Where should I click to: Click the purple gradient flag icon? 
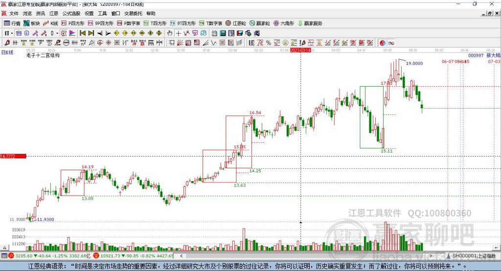click(72, 33)
